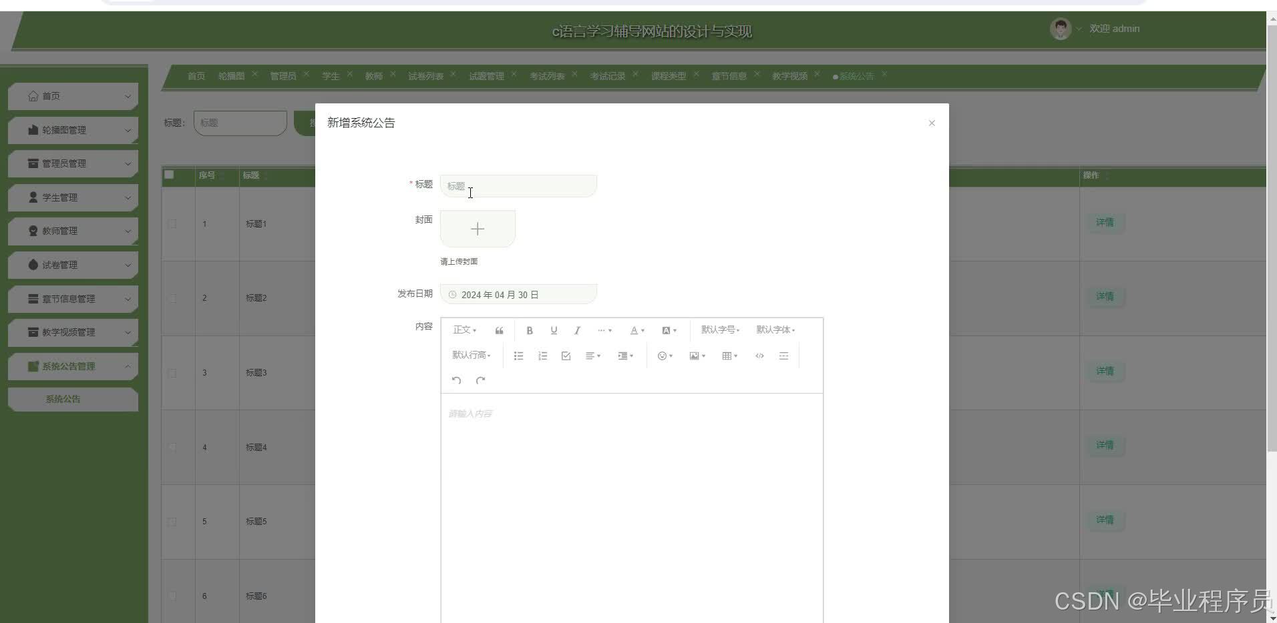Switch to the 考试记录 tab
The image size is (1277, 623).
[608, 76]
